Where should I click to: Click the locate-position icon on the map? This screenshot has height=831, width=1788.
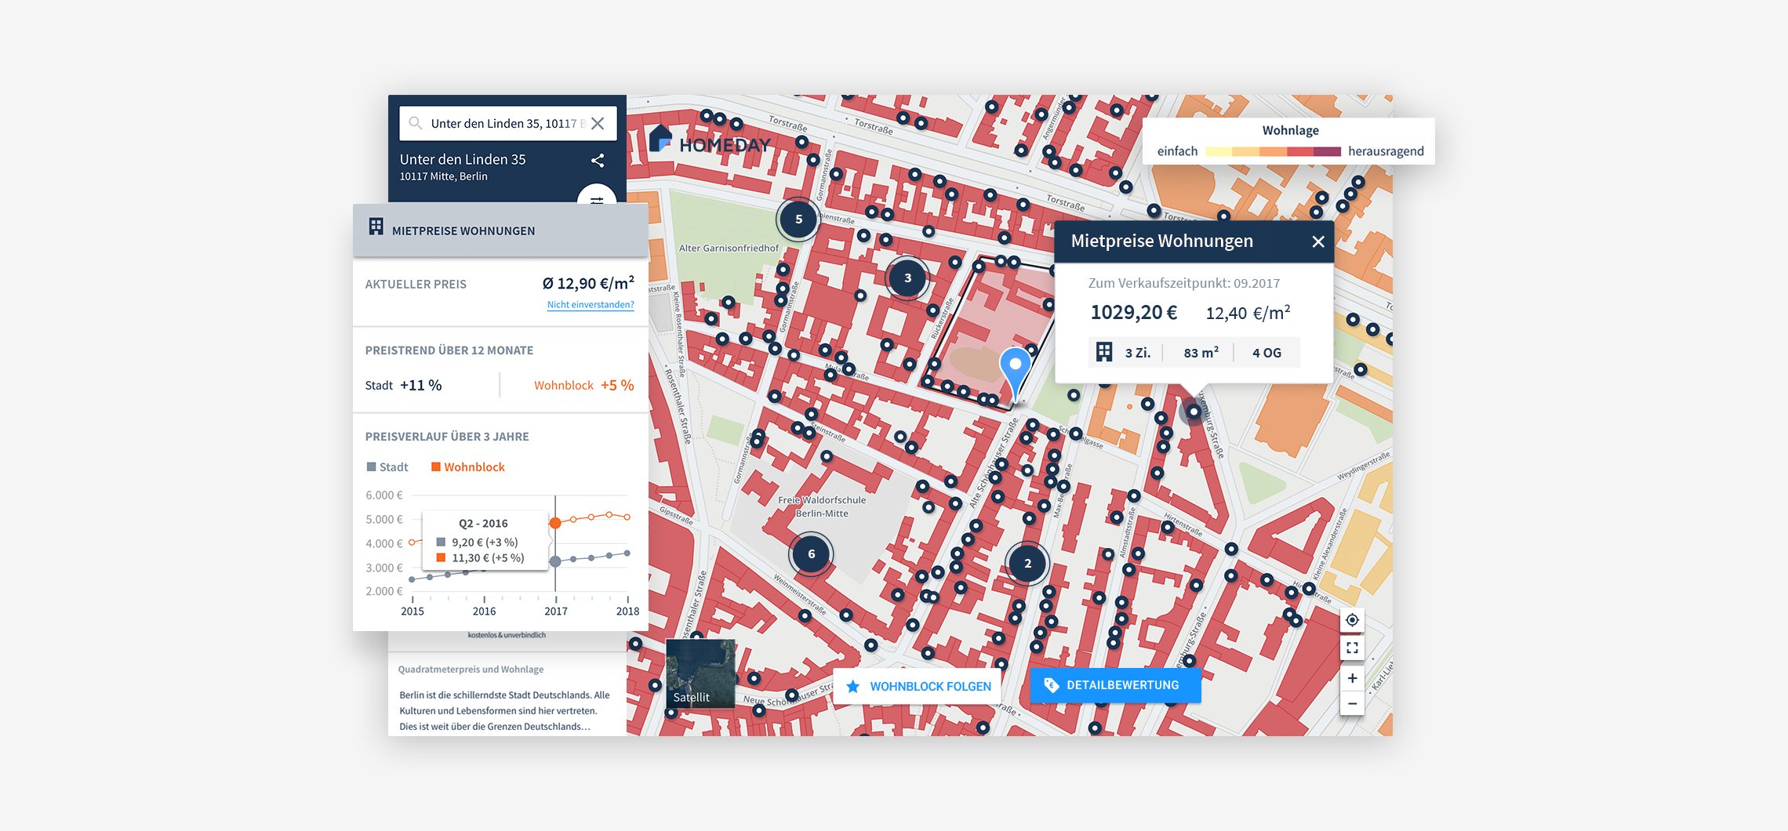1351,619
